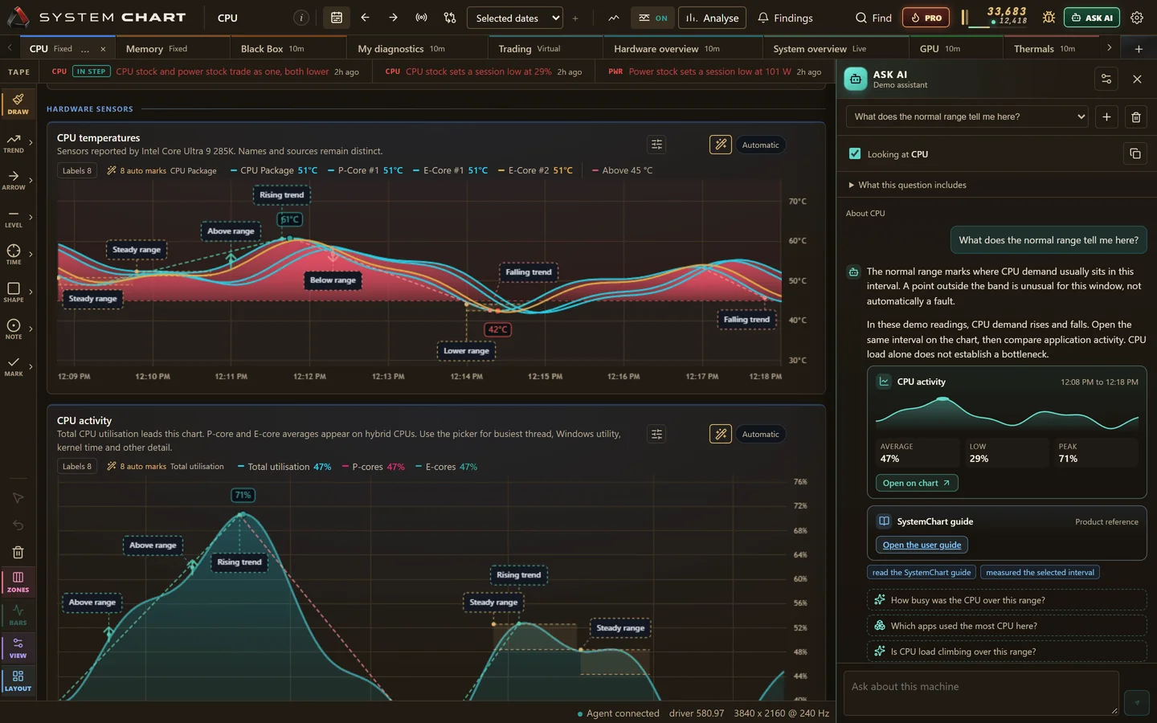Open the Findings notifications

(x=785, y=18)
